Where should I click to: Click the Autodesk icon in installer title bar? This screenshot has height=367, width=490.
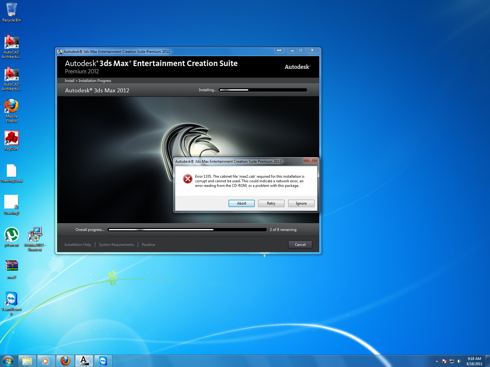pos(60,51)
